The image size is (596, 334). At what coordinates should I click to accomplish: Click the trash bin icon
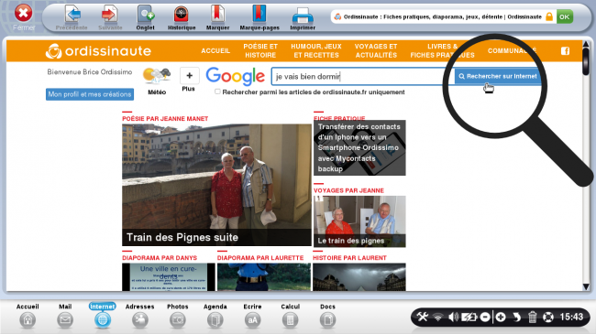click(x=532, y=317)
